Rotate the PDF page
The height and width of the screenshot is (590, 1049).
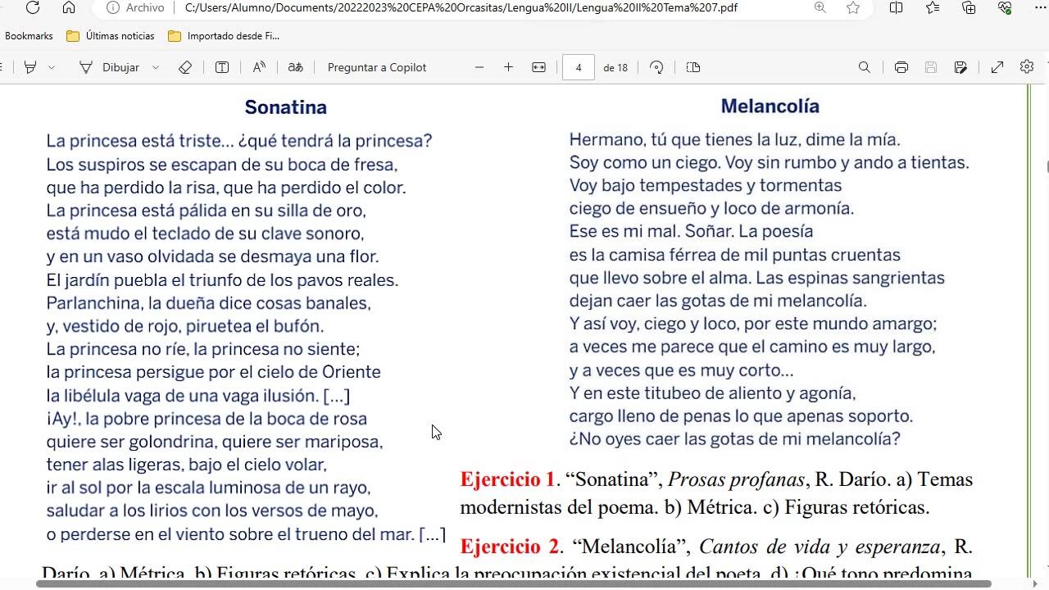click(x=656, y=67)
